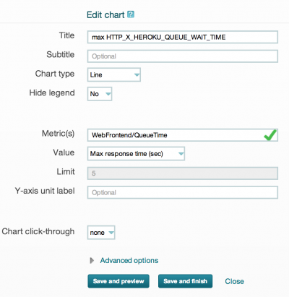Click the click-through dropdown arrow icon
This screenshot has height=297, width=289.
tap(111, 233)
